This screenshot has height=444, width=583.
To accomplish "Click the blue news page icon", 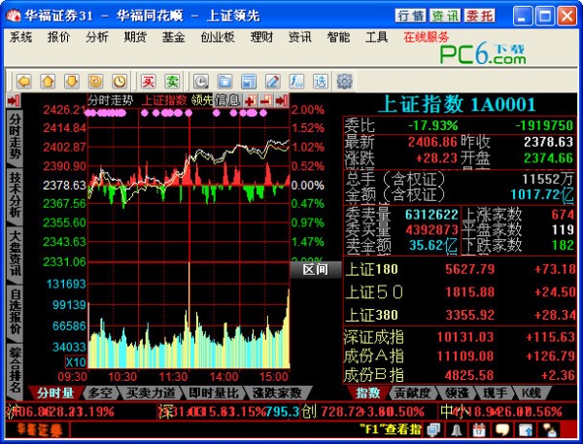I will tap(249, 81).
